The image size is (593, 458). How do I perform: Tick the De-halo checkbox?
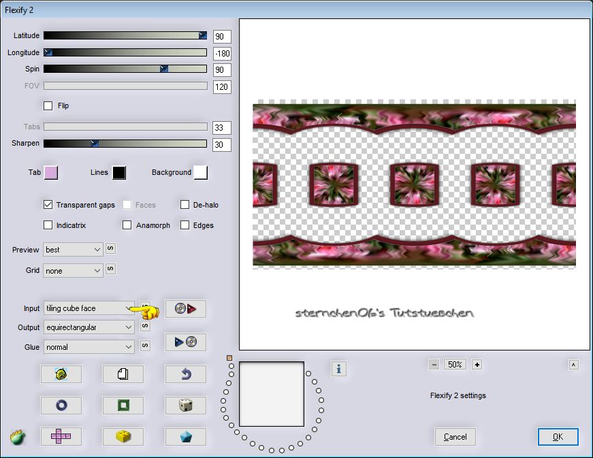click(x=185, y=205)
